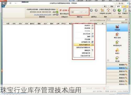Select the highlighted blue 库存管理 sidebar section
The width and height of the screenshot is (131, 95).
(x=117, y=68)
